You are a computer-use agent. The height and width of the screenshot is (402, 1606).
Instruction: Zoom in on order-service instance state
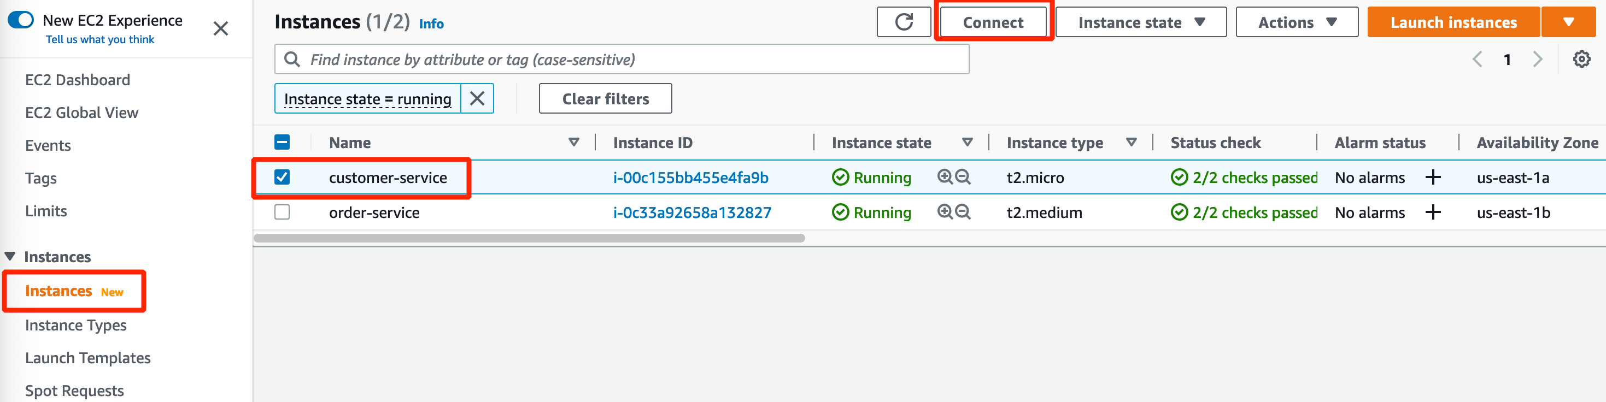click(x=945, y=212)
